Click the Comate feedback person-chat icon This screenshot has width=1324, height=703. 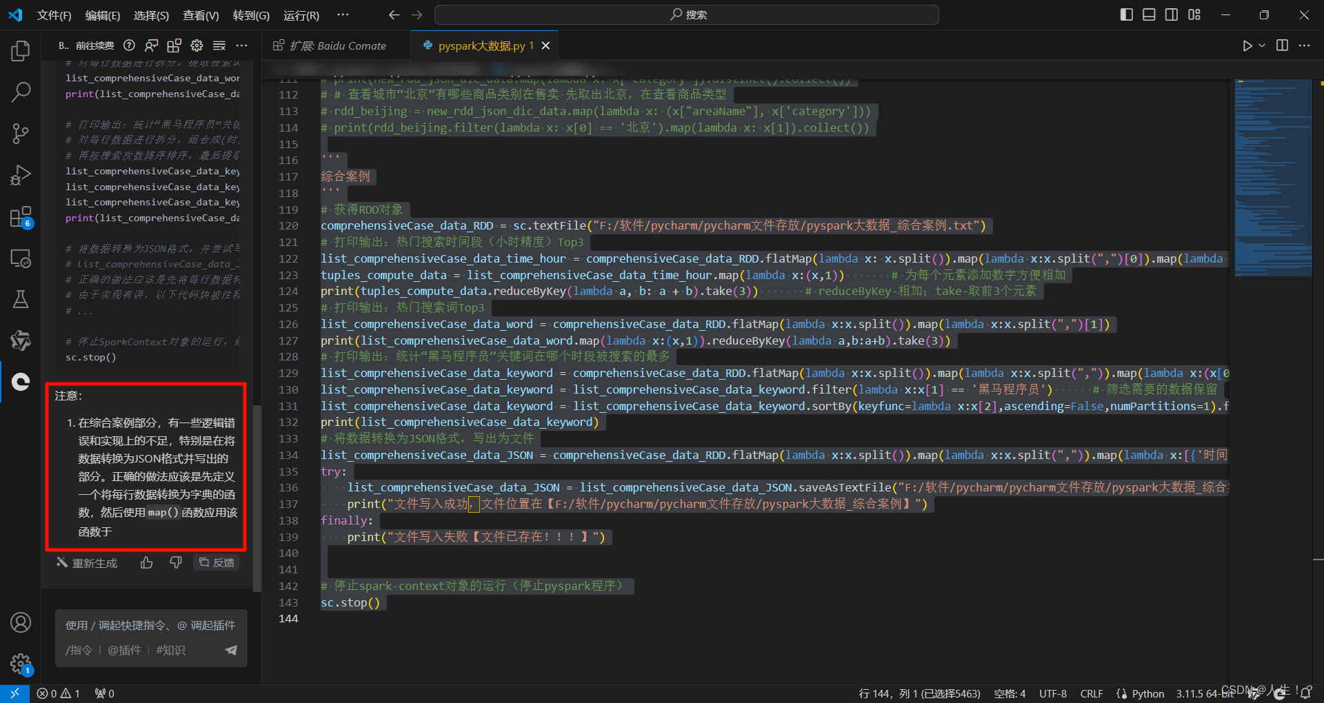coord(152,45)
